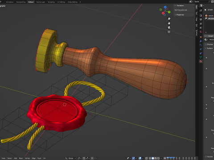The image size is (214, 160).
Task: Click the Scene name field
Action: tap(201, 1)
